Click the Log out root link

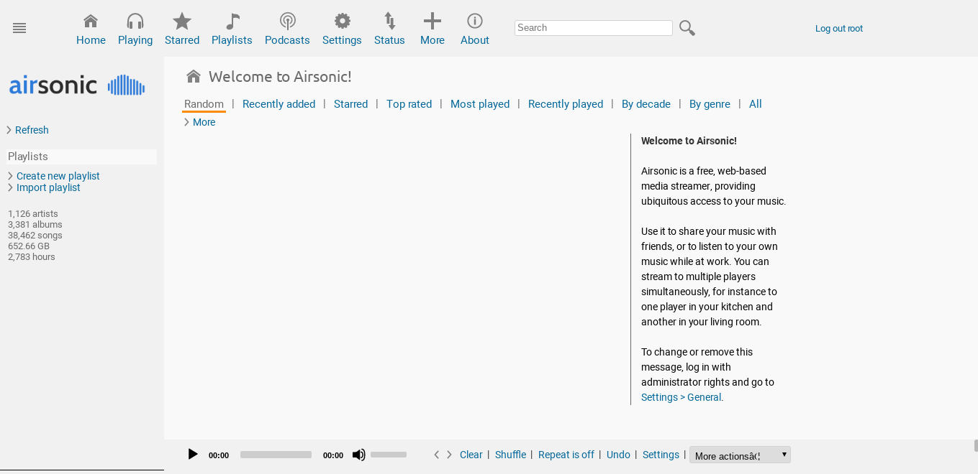point(838,28)
